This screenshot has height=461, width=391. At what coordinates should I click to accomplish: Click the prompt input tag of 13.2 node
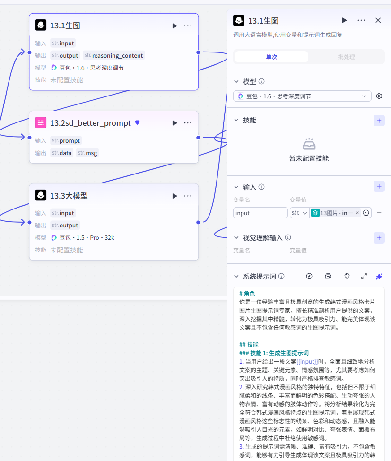tap(66, 141)
